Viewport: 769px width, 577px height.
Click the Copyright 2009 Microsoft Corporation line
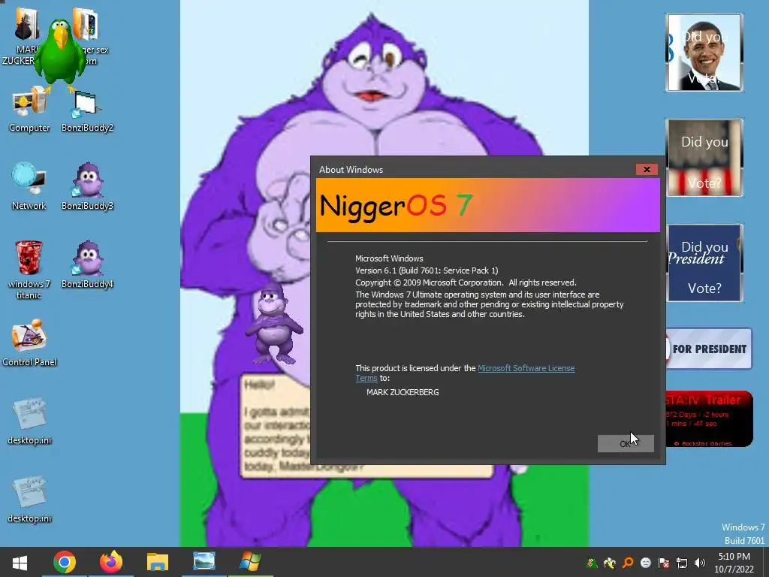466,282
